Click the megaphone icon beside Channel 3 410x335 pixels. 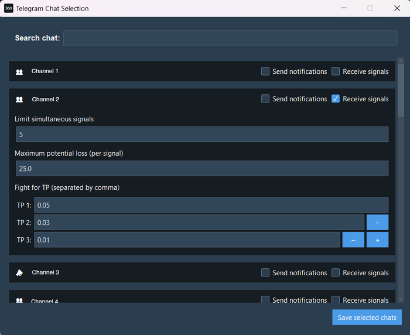(19, 273)
